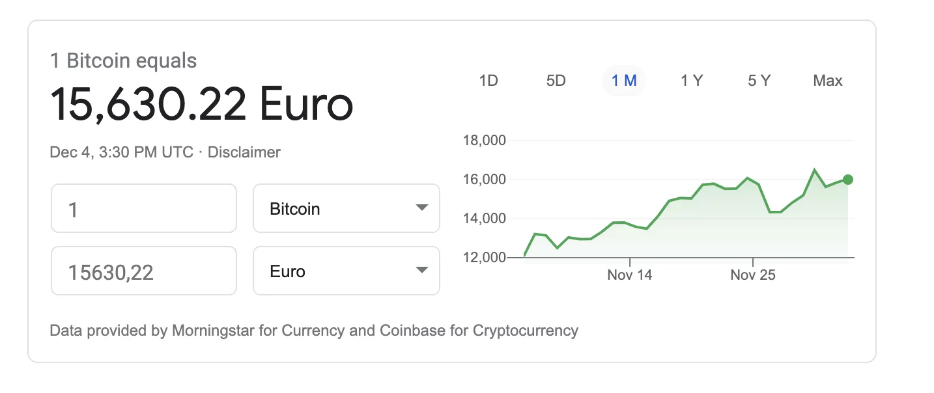The image size is (934, 393).
Task: Open the Euro currency dropdown
Action: 347,271
